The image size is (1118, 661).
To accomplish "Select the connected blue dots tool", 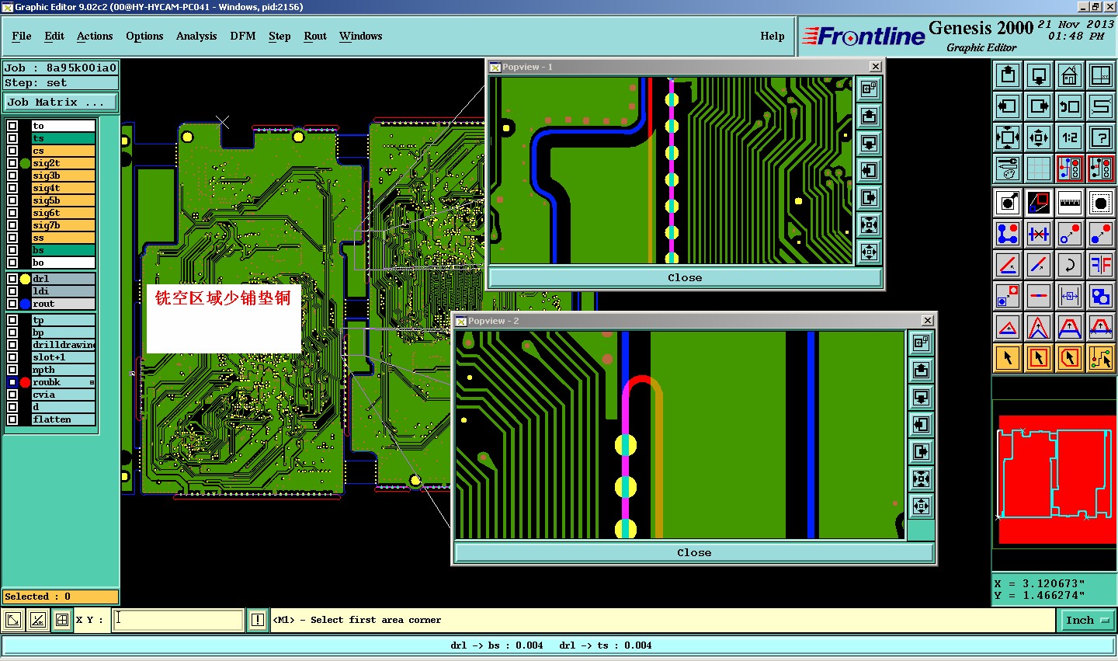I will point(1008,234).
